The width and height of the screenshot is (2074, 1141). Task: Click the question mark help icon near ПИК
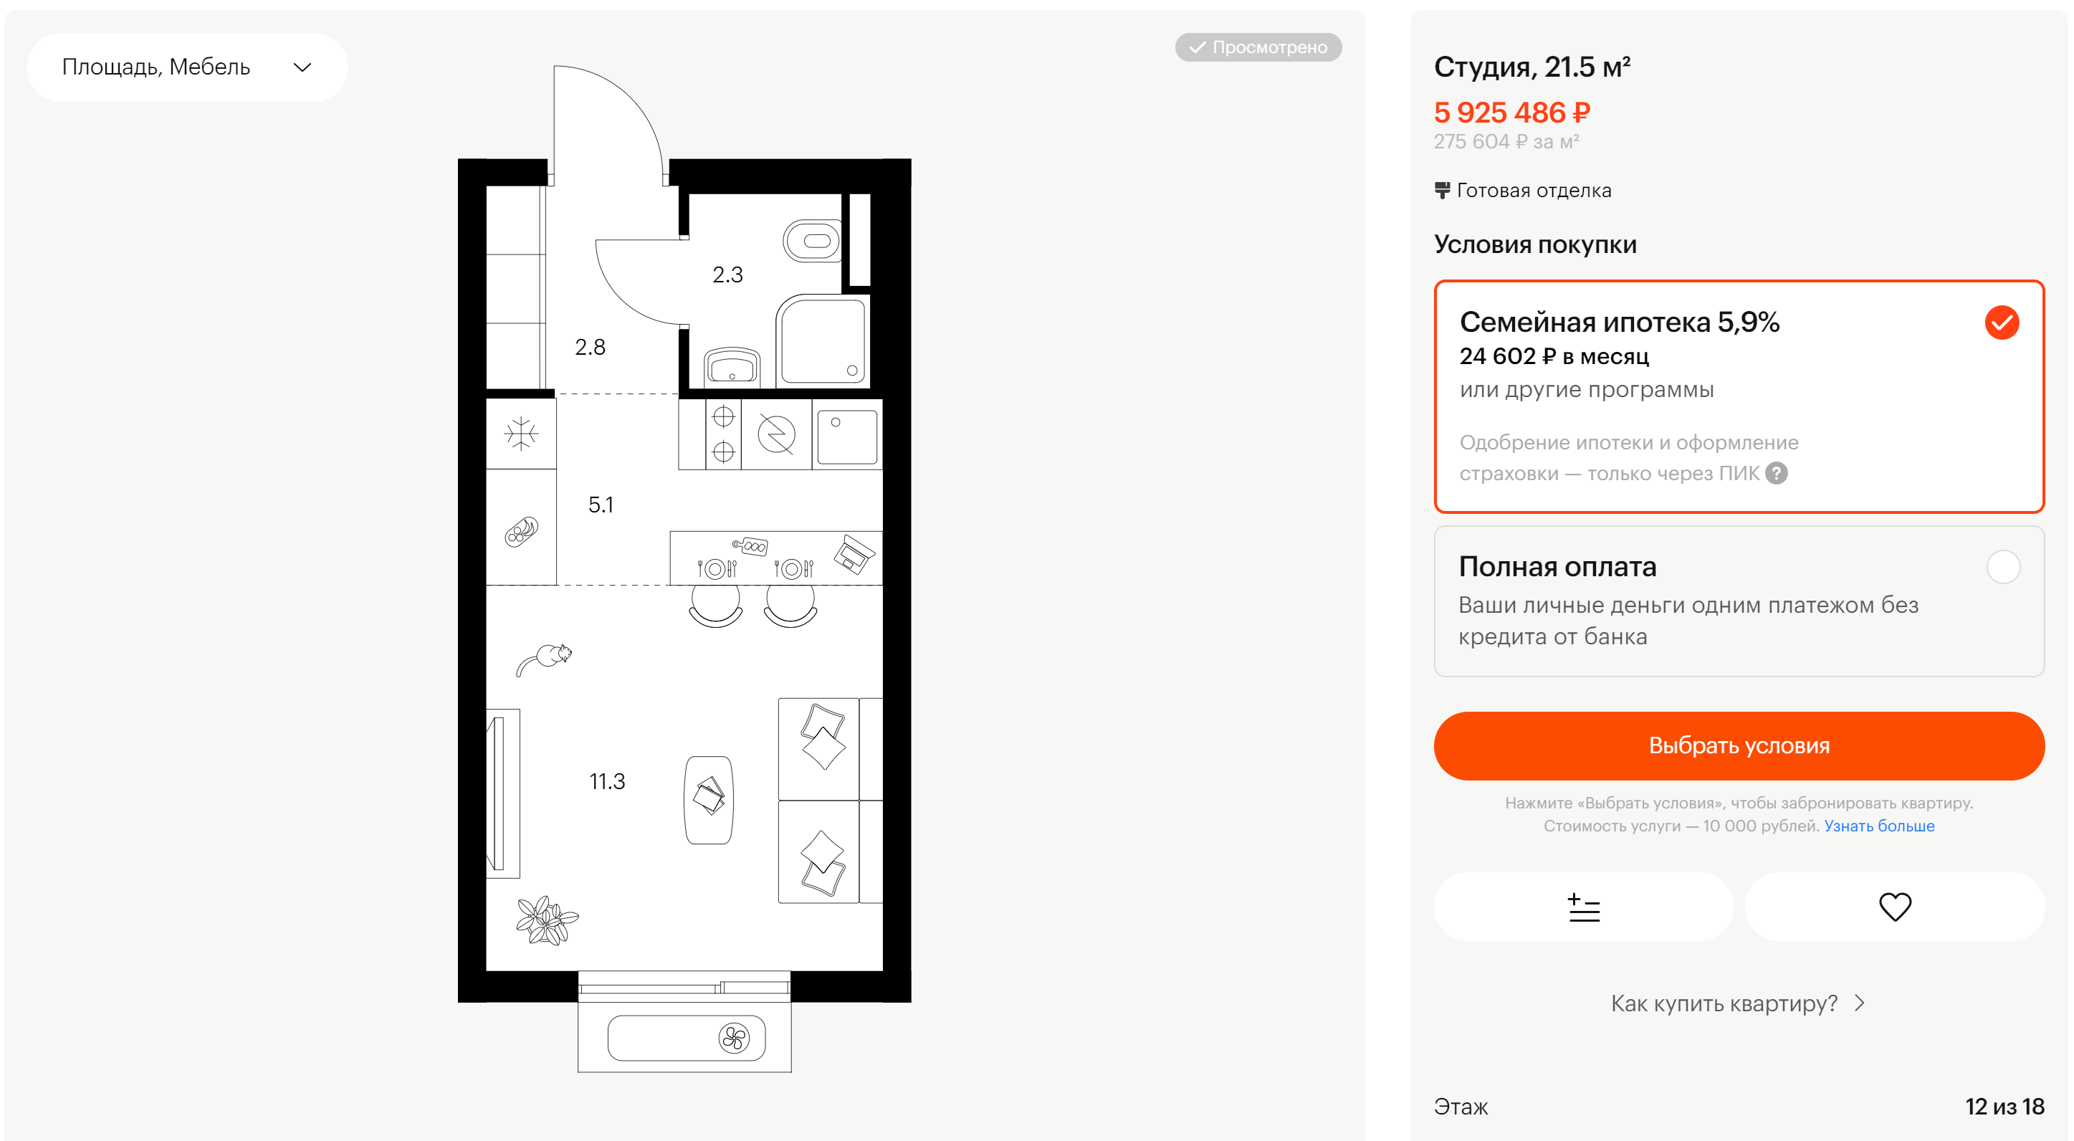(1776, 474)
